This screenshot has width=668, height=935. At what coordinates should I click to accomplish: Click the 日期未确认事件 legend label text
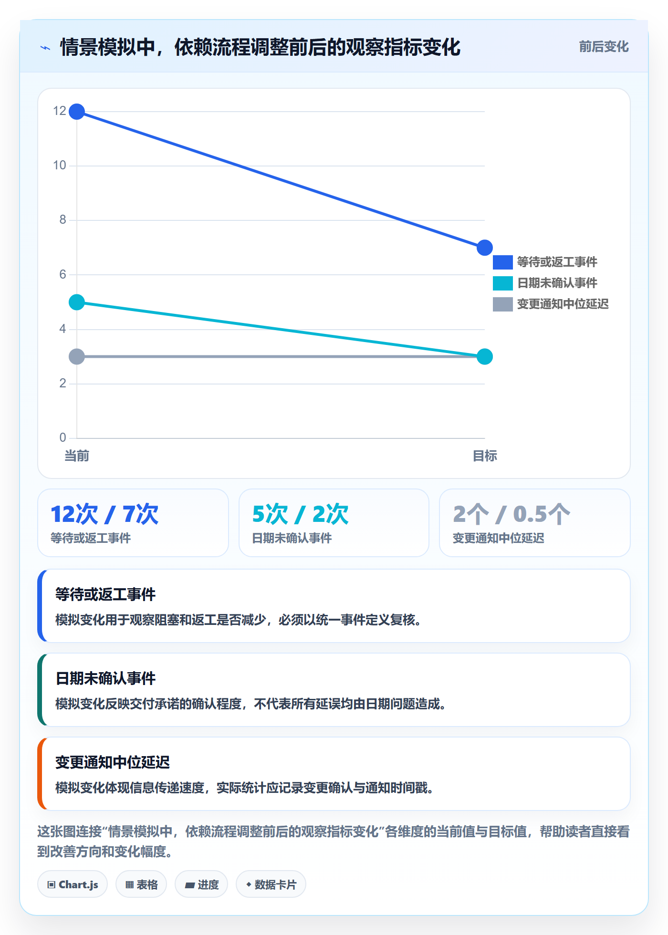(557, 283)
